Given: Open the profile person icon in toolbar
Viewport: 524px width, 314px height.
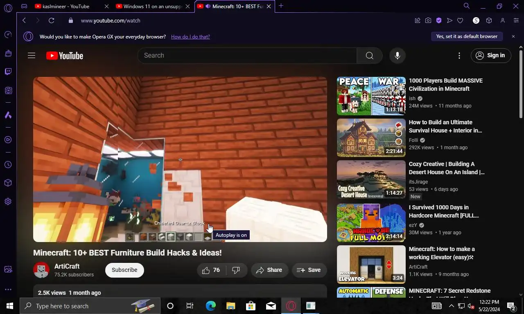Looking at the screenshot, I should 503,20.
